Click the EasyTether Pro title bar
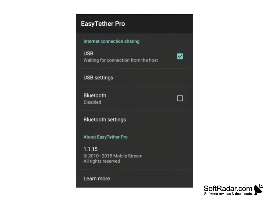Viewport: 269px width, 202px height. [x=134, y=24]
